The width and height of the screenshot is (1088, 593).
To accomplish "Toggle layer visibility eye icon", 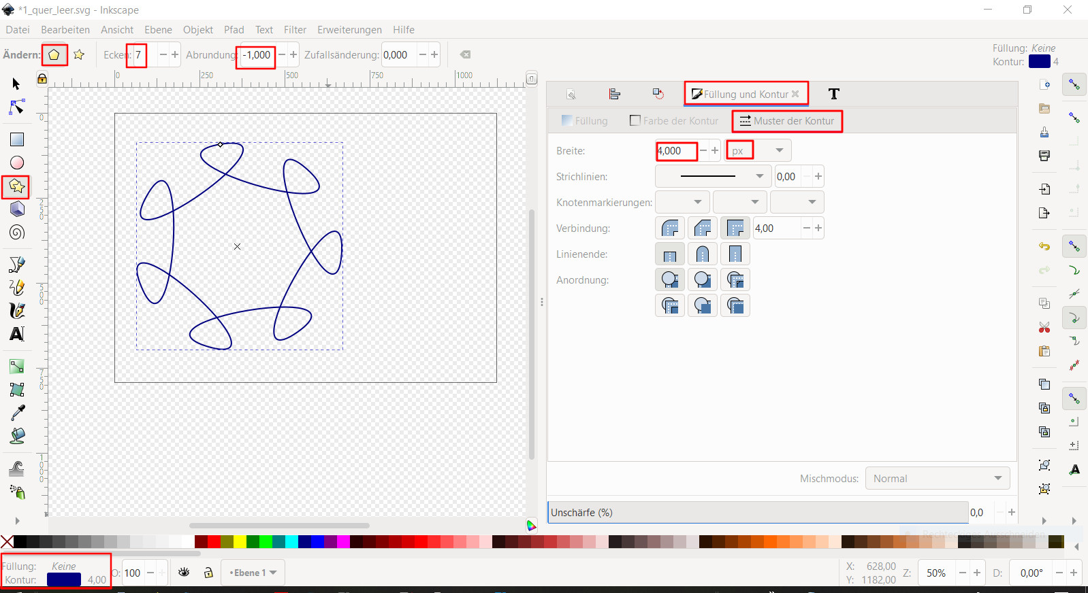I will [184, 573].
